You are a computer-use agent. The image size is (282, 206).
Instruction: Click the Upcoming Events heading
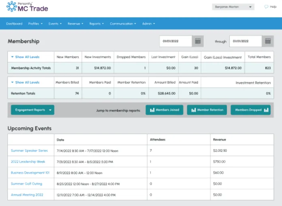point(30,128)
